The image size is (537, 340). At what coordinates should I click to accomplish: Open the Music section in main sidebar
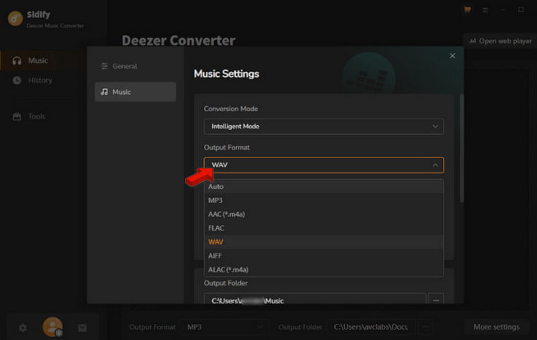click(x=42, y=60)
